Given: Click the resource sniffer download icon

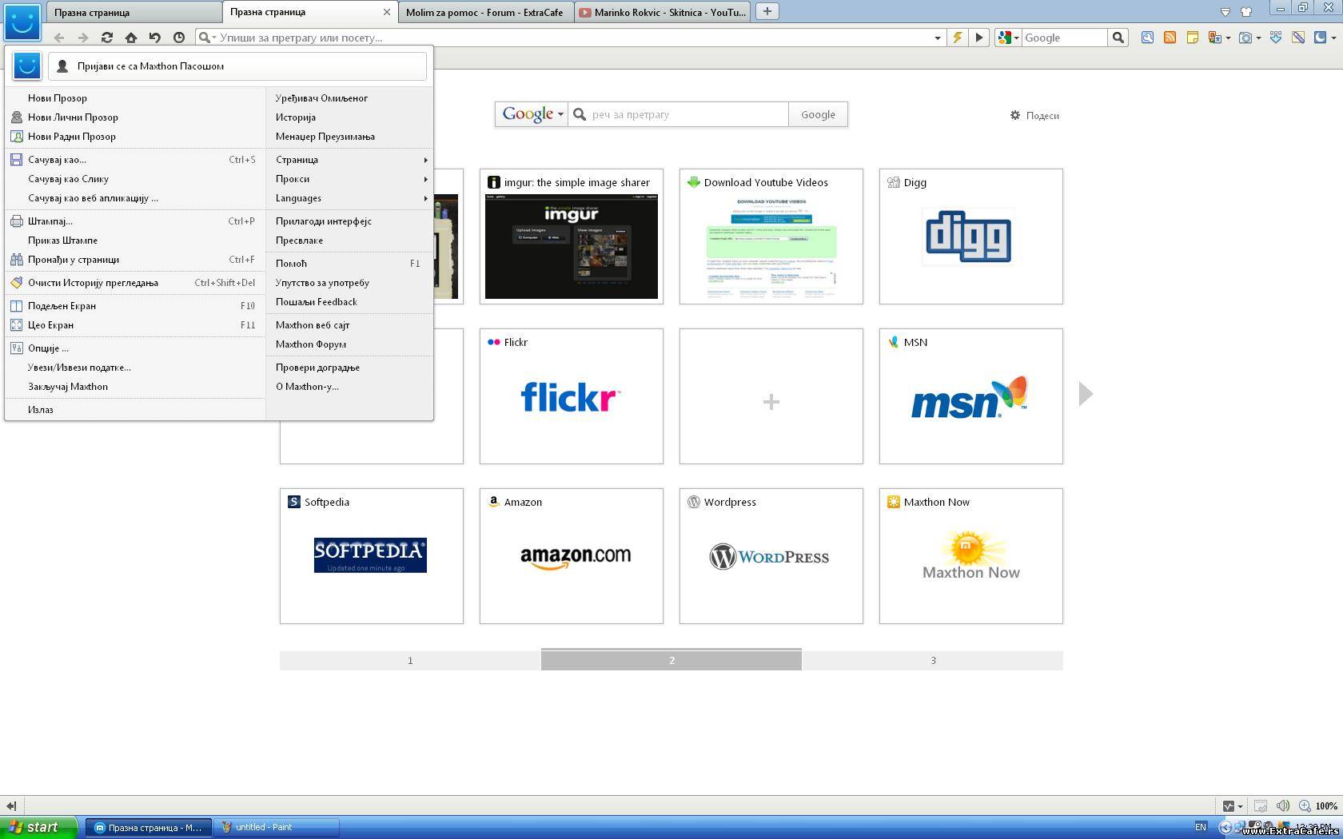Looking at the screenshot, I should pos(1276,38).
